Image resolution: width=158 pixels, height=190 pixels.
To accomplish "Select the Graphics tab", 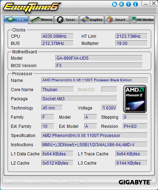I will 92,20.
